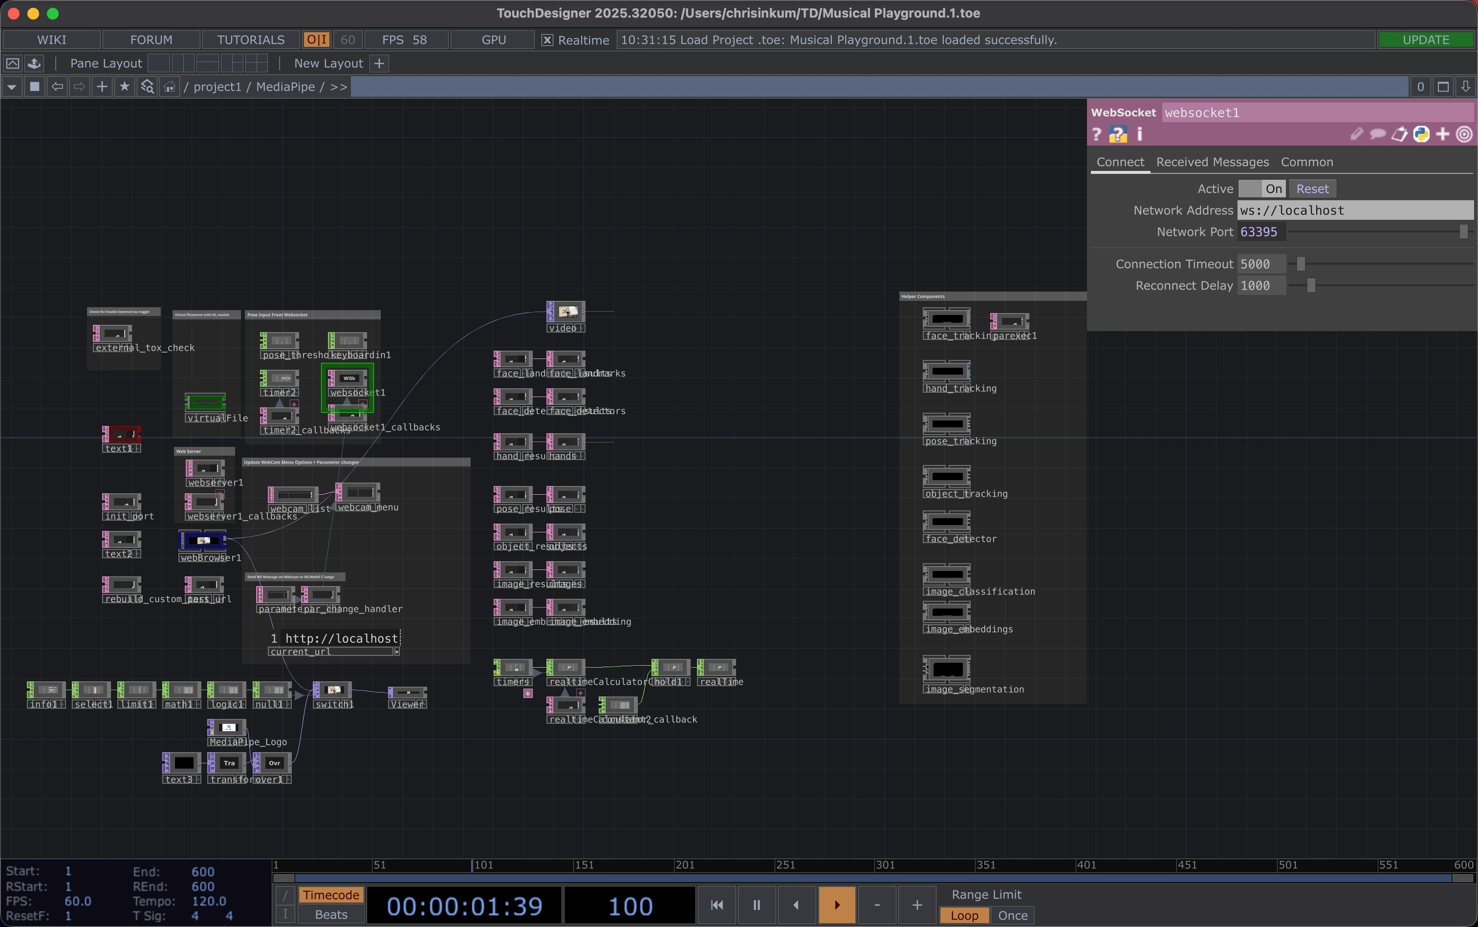
Task: Click the maximize pane icon in path bar
Action: 1443,87
